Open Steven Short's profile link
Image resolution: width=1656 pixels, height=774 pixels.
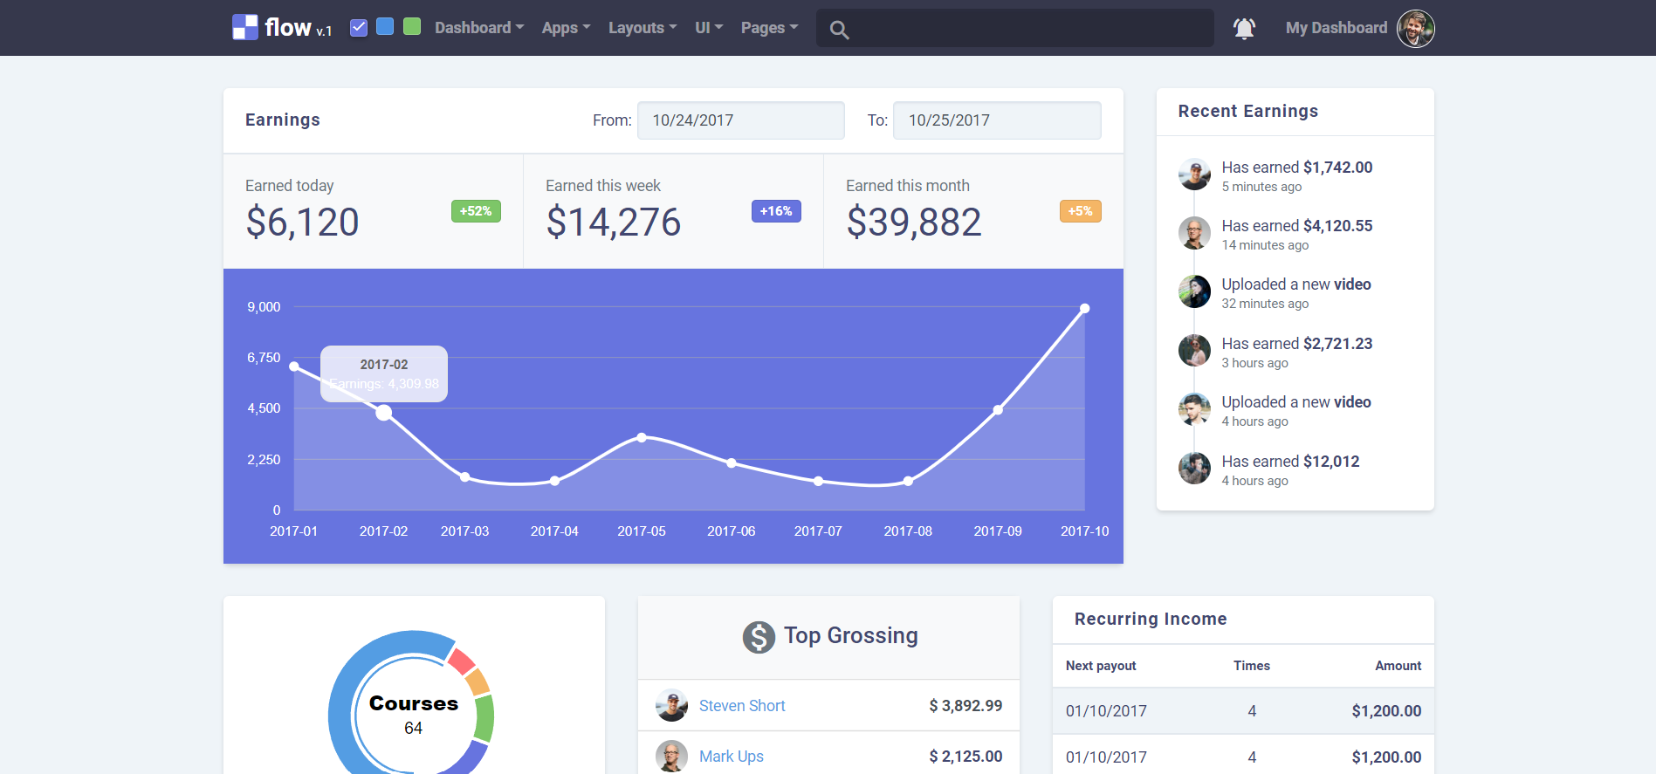pos(741,706)
